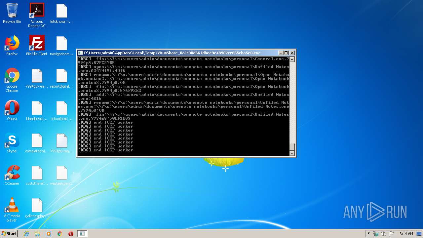Open the network tray icon
This screenshot has width=423, height=238.
(x=376, y=234)
